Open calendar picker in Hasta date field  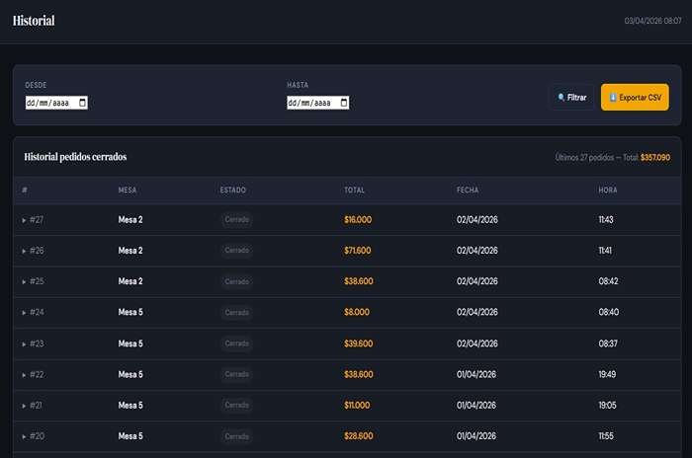343,103
